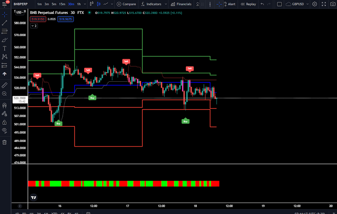
Task: Enter fullscreen mode
Action: (x=324, y=4)
